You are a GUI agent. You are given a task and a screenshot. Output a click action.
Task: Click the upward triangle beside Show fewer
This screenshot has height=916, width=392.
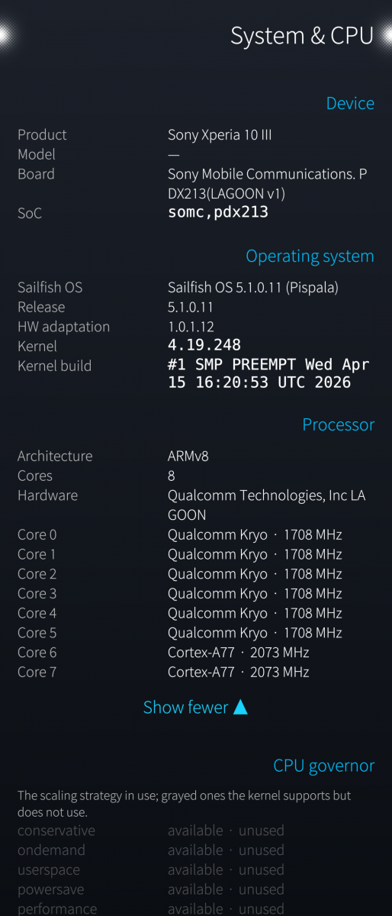240,707
